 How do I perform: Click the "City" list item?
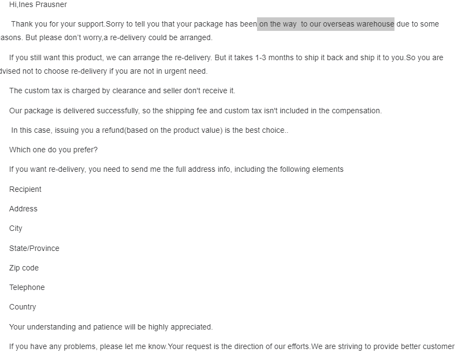coord(16,228)
